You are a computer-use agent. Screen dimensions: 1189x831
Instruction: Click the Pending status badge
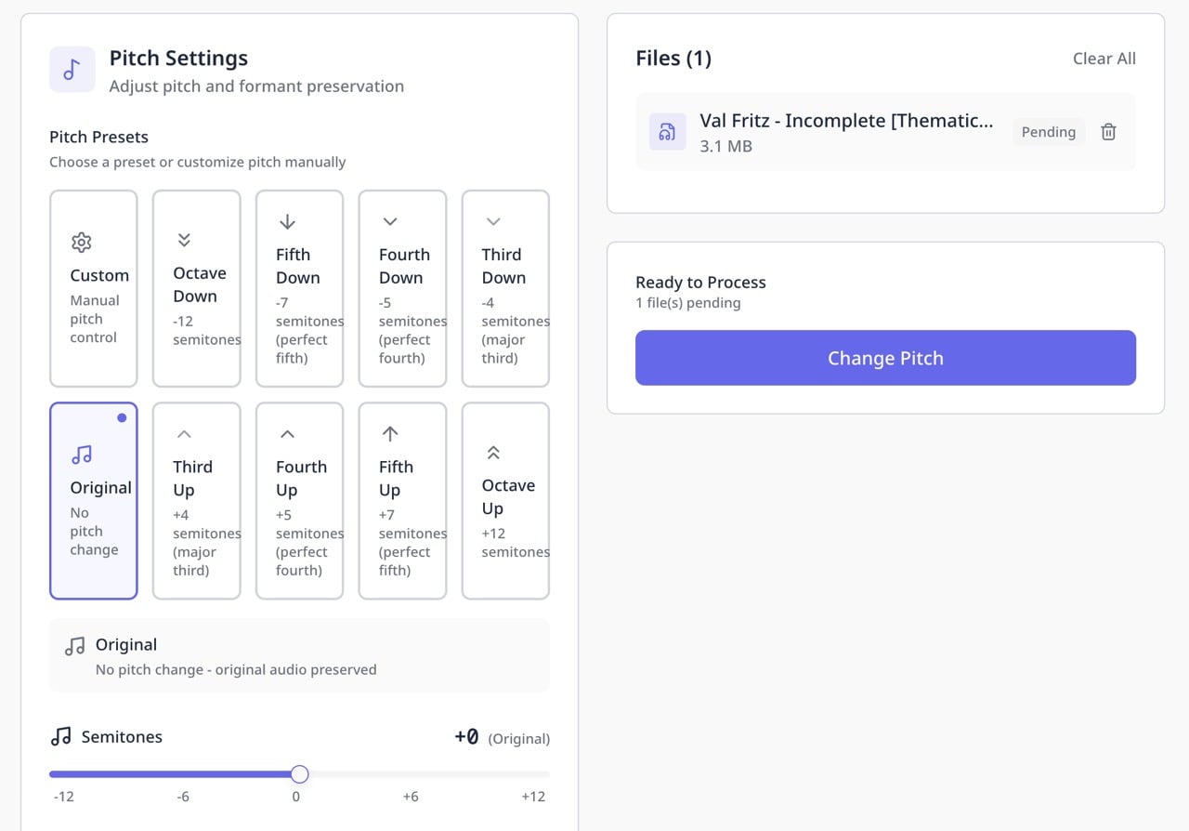[1049, 132]
